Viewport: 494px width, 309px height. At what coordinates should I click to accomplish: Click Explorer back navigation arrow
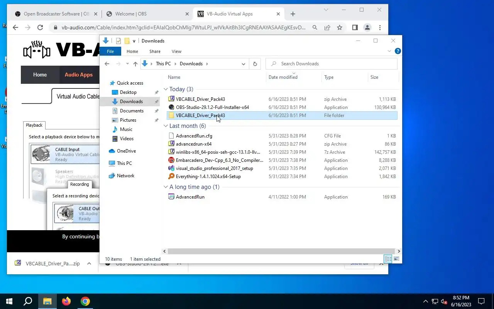pos(107,64)
